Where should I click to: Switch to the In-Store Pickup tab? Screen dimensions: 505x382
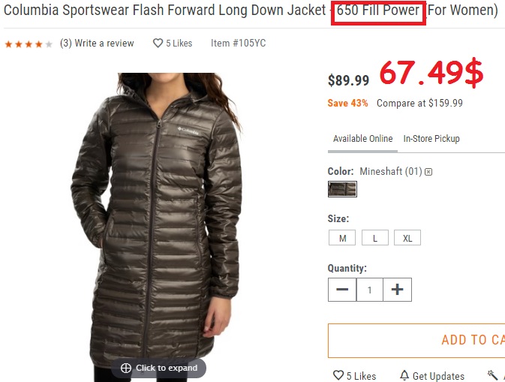431,139
